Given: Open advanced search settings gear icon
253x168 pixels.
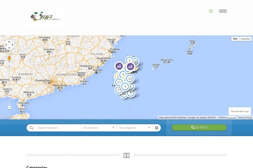Looking at the screenshot, I should [x=156, y=128].
